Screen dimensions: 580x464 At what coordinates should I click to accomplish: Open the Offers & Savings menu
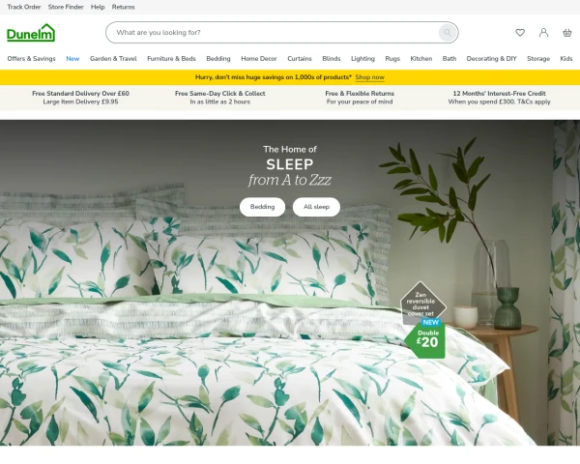coord(32,58)
